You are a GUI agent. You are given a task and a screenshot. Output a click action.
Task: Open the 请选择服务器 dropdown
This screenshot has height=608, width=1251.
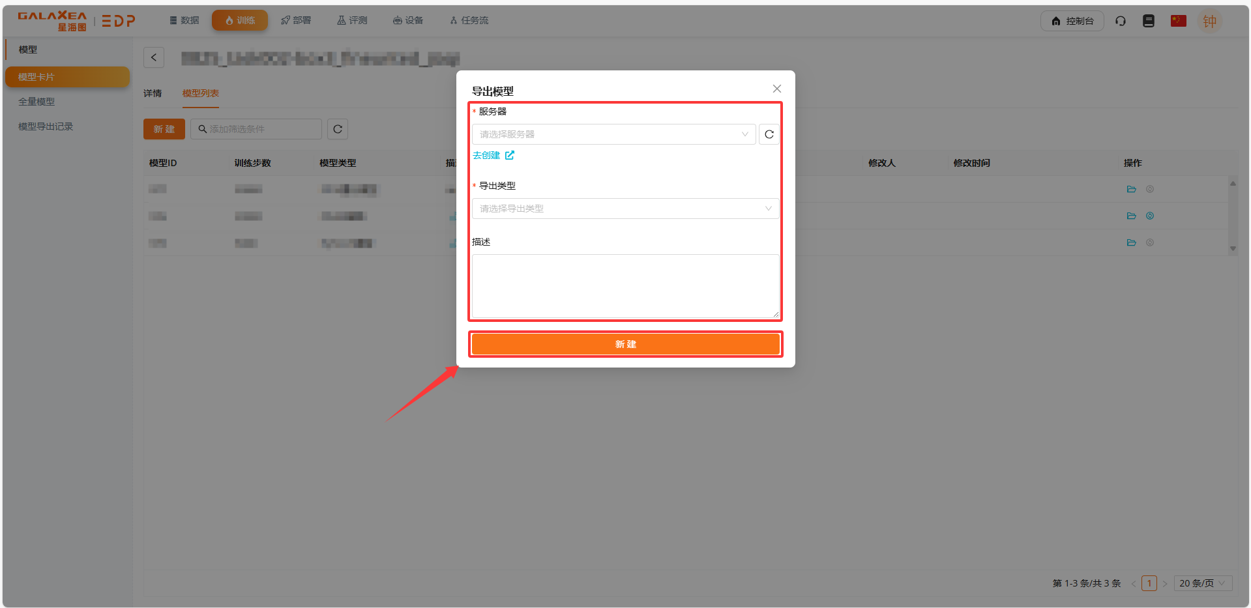point(613,134)
